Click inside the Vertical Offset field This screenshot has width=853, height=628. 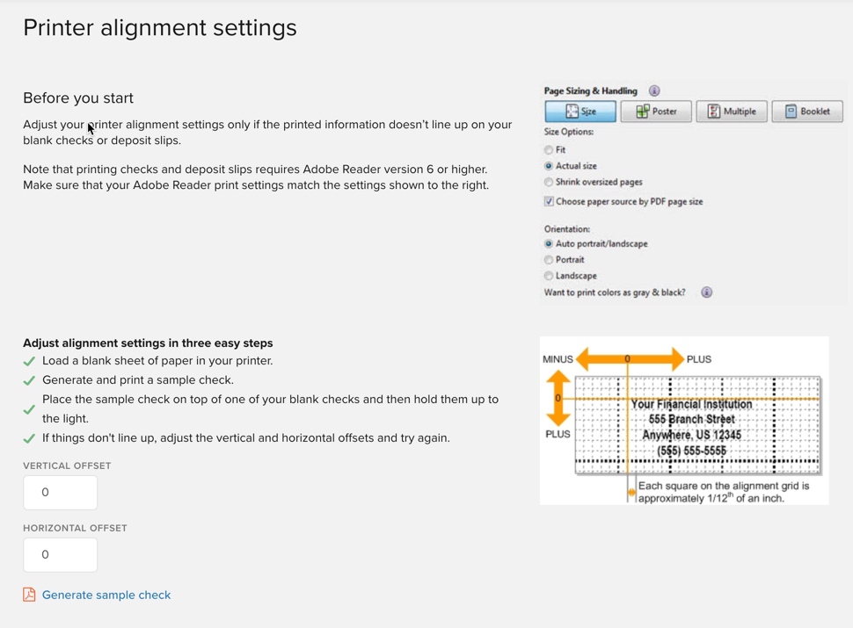60,493
